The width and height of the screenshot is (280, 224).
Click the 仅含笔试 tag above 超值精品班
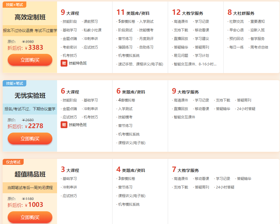click(x=13, y=162)
